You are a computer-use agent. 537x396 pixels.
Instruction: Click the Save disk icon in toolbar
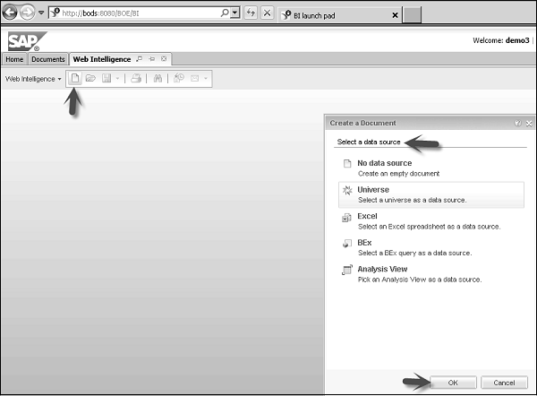(107, 79)
